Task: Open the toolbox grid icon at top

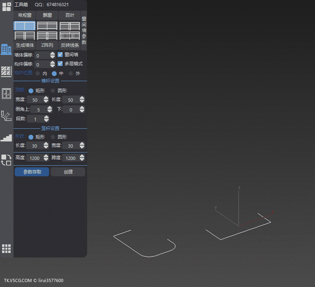Action: point(6,7)
